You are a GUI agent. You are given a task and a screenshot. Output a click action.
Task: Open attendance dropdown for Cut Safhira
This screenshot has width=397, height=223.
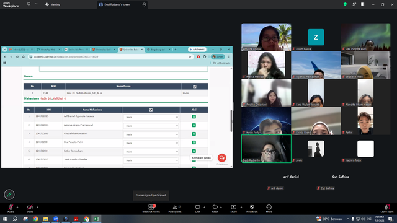pos(151,134)
